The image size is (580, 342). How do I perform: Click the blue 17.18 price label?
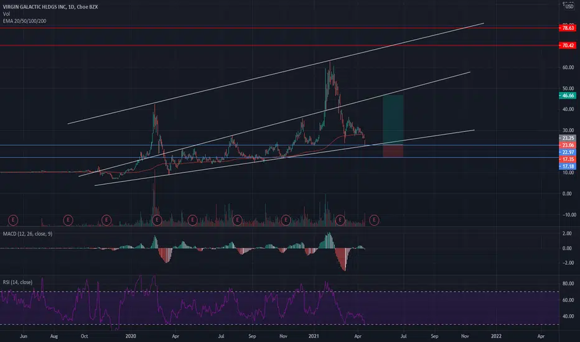(568, 167)
